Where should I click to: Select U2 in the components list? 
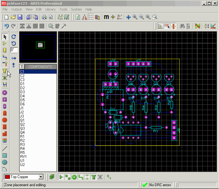[38, 165]
